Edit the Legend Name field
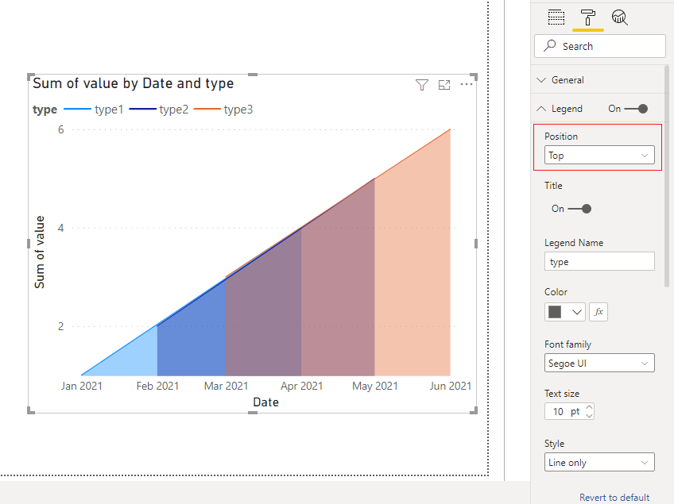This screenshot has width=674, height=504. [x=599, y=261]
